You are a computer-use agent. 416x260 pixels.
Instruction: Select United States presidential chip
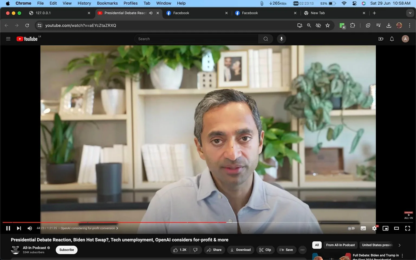[x=377, y=245]
